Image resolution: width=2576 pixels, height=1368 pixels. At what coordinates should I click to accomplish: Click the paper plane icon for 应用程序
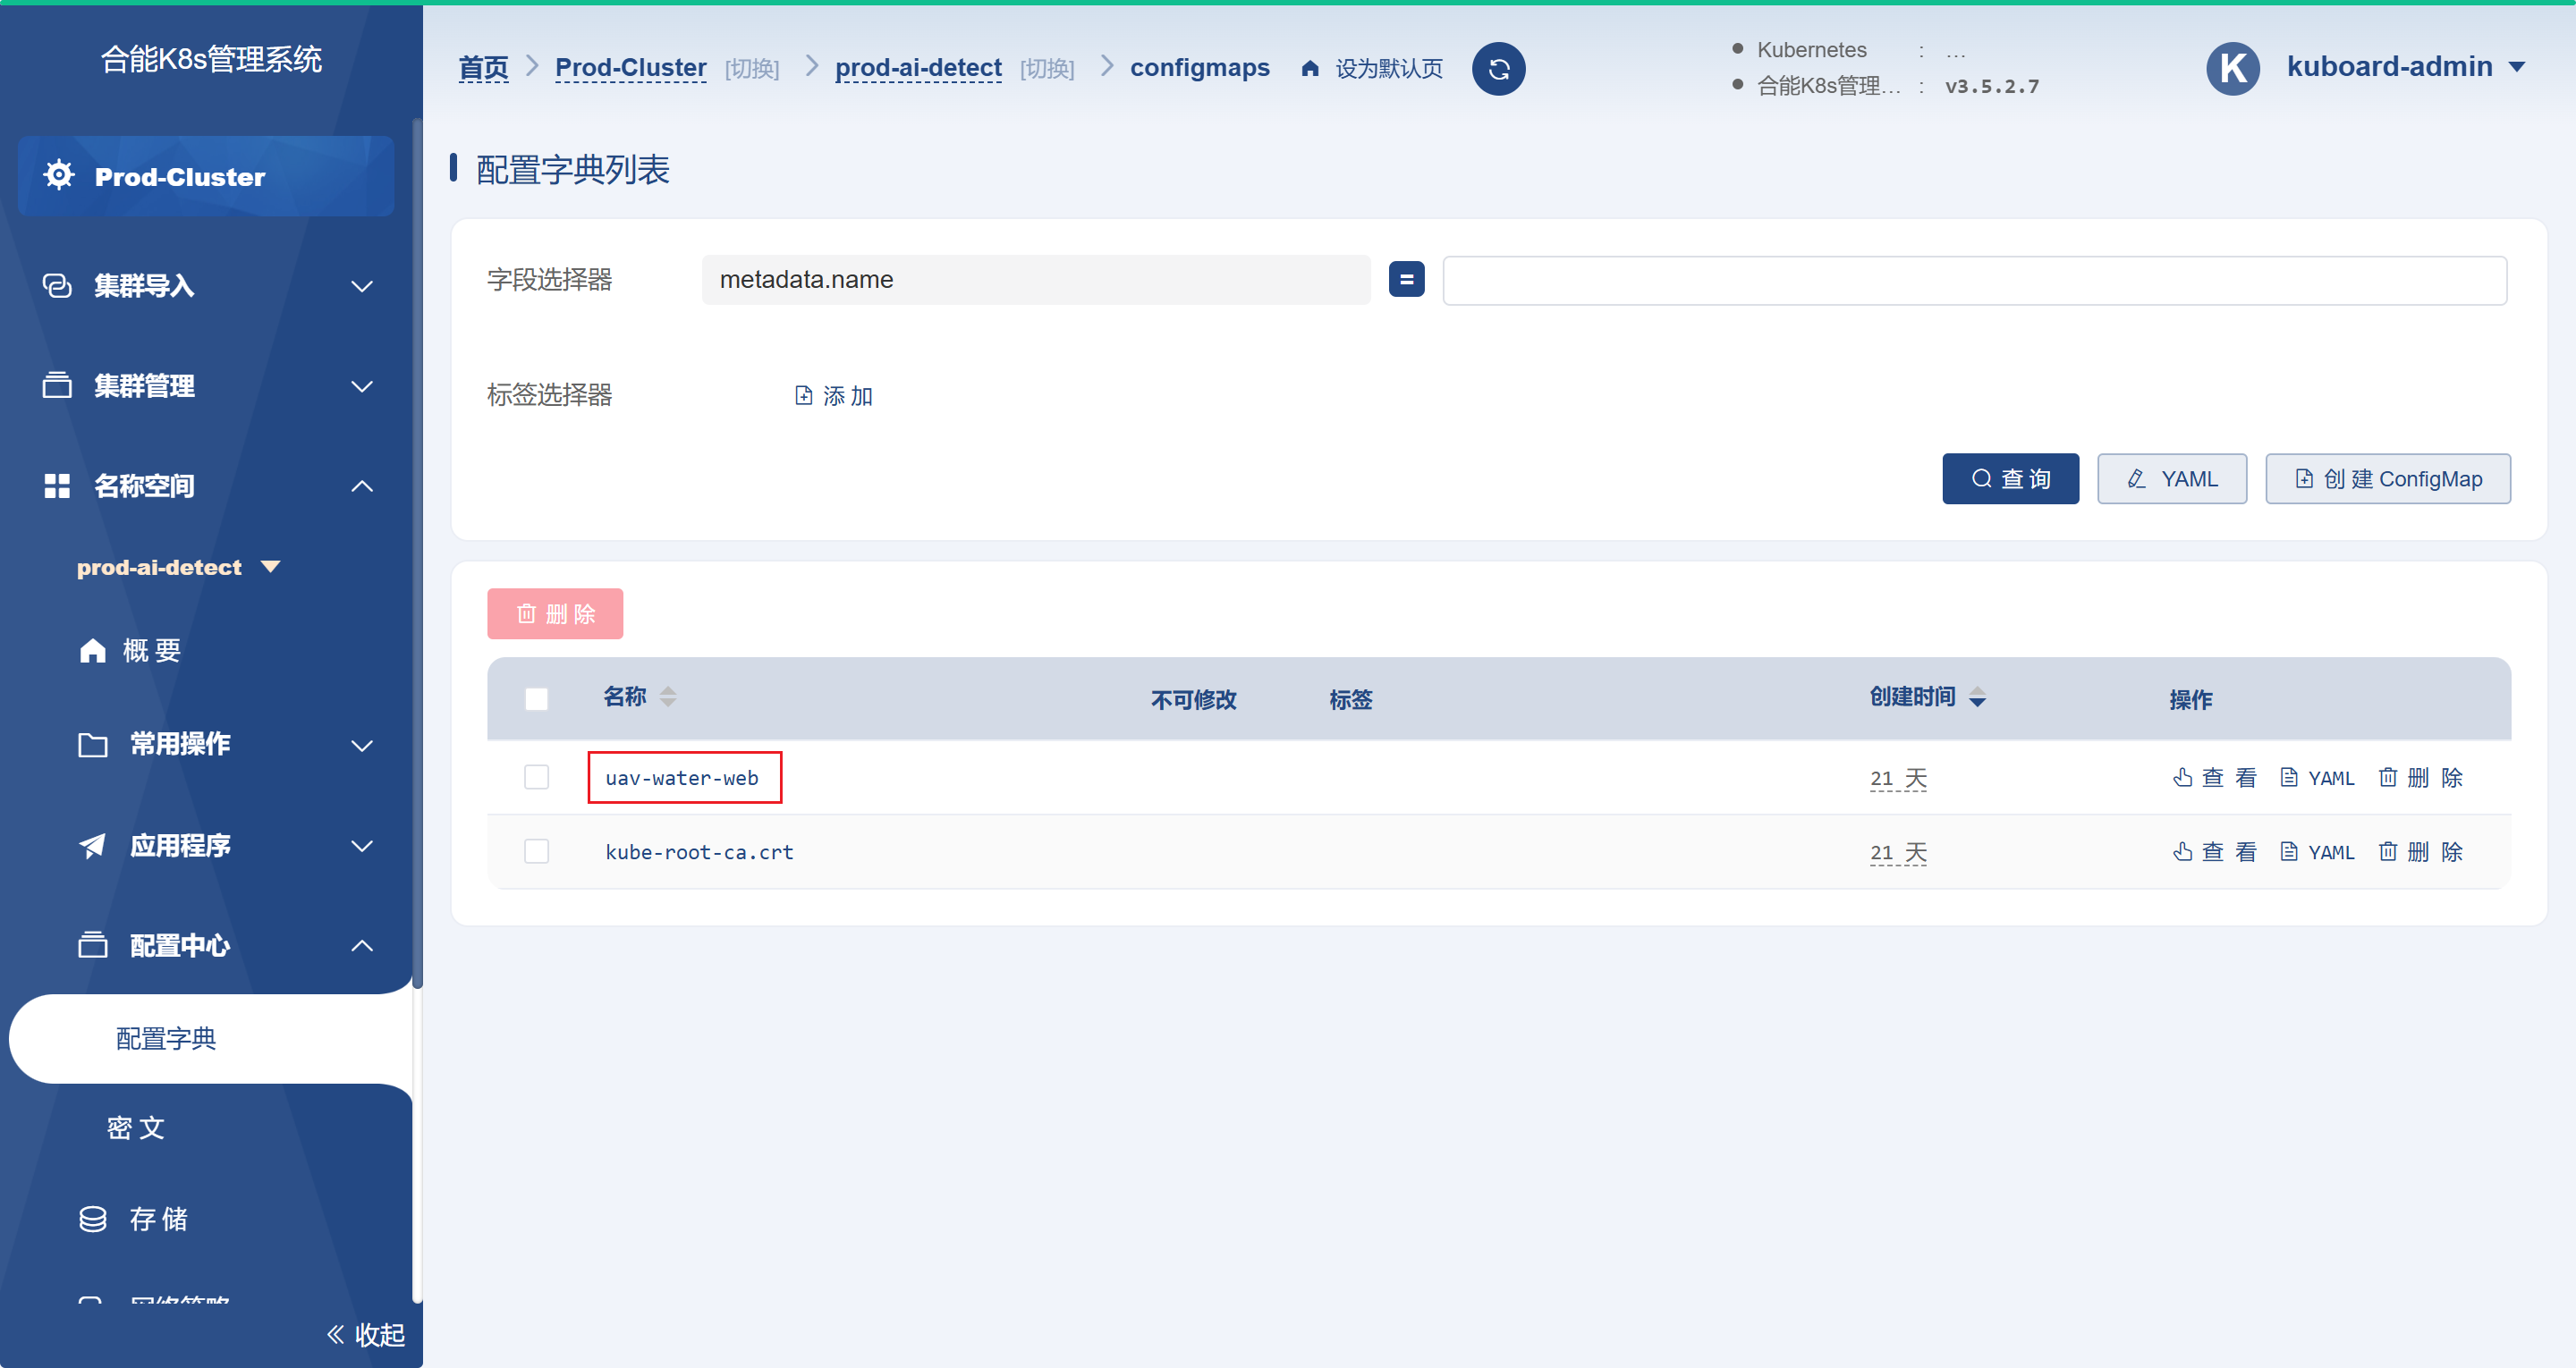click(92, 845)
